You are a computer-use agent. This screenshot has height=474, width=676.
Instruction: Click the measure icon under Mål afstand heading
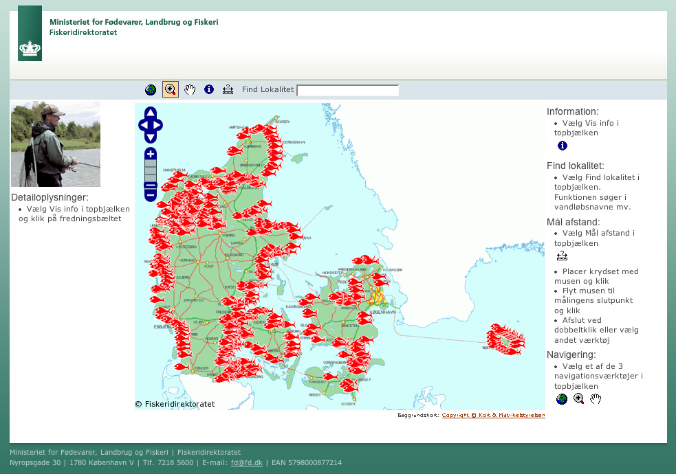tap(562, 256)
